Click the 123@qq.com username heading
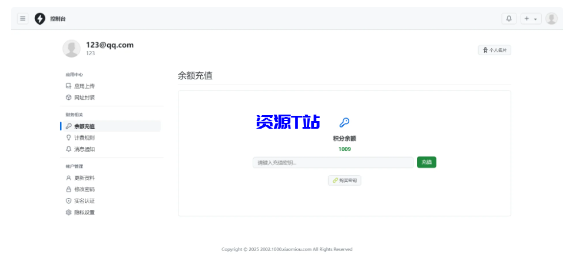Viewport: 576px width, 258px height. 110,45
